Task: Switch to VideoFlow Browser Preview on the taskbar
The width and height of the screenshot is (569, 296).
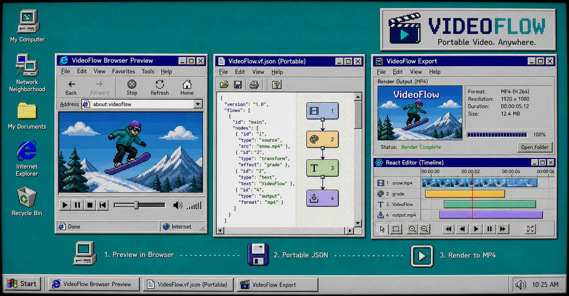Action: tap(94, 284)
